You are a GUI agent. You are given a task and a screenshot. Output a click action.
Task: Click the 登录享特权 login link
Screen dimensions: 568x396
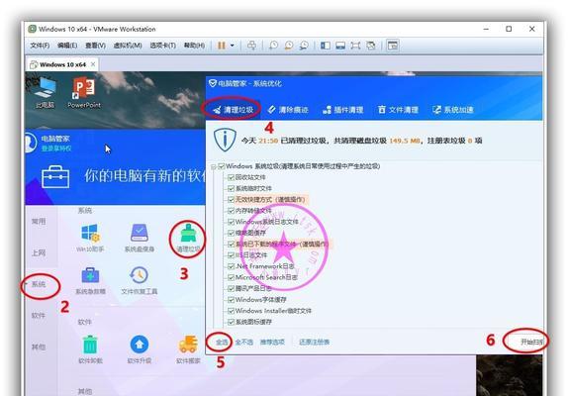[56, 148]
